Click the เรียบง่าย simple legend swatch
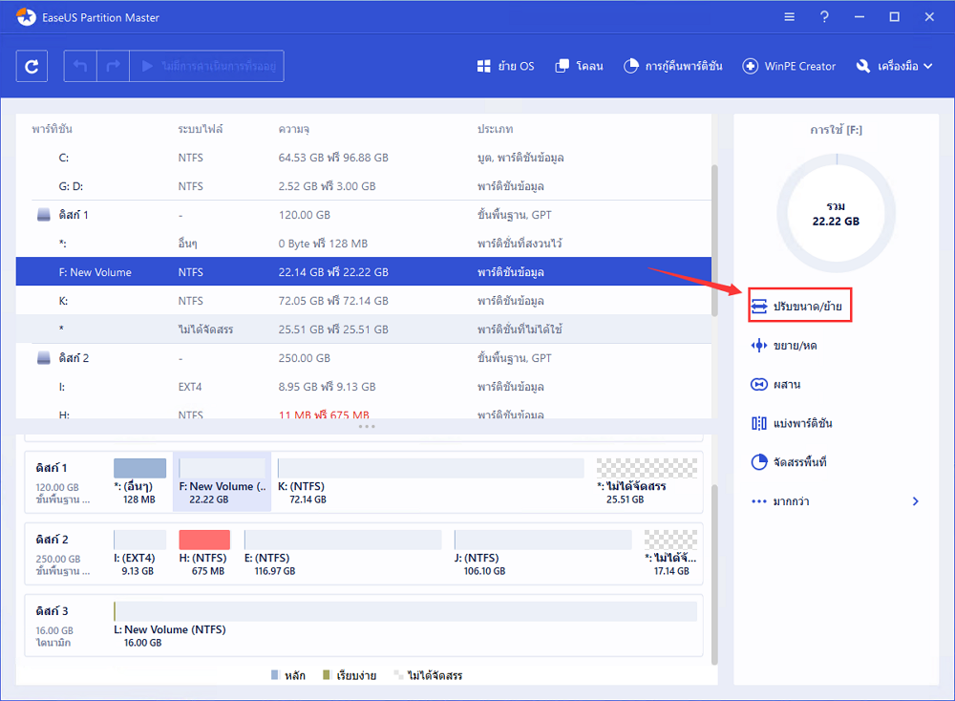 coord(326,675)
